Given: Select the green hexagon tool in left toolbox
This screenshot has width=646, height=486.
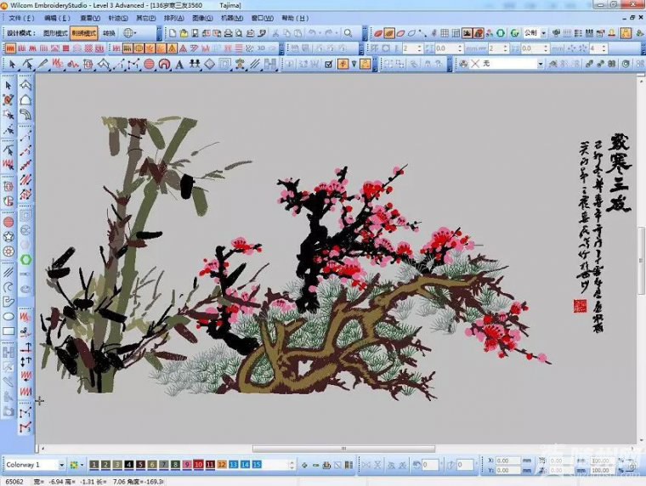Looking at the screenshot, I should (25, 259).
